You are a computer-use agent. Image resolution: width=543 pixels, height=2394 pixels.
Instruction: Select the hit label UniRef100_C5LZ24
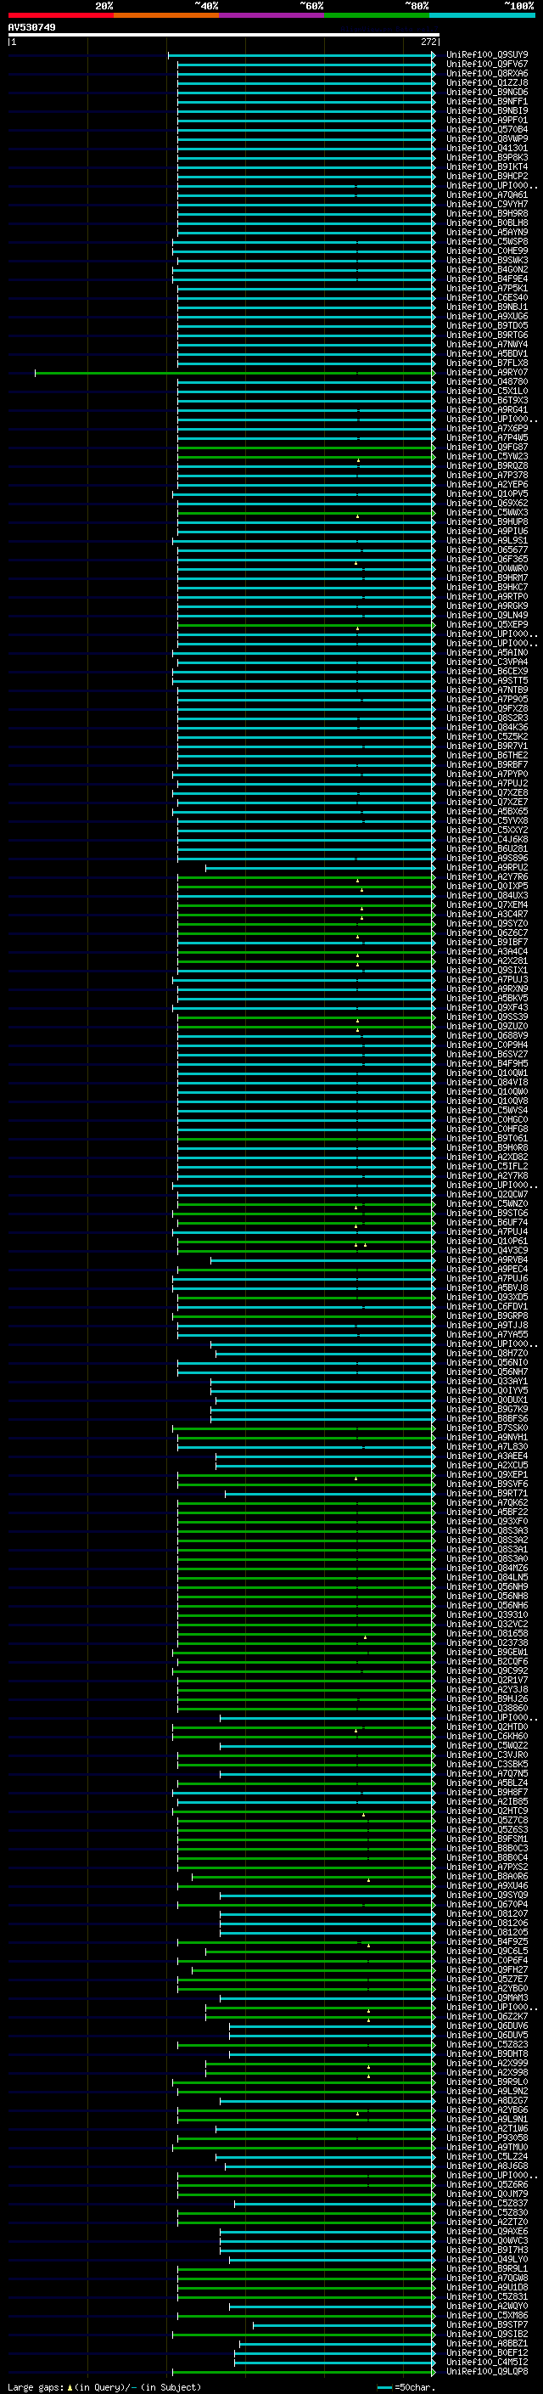point(487,2156)
